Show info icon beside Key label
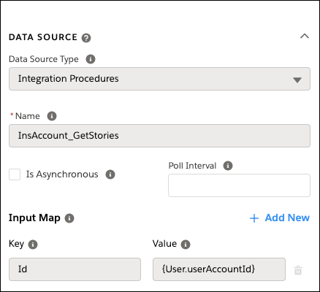320x292 pixels. point(33,245)
